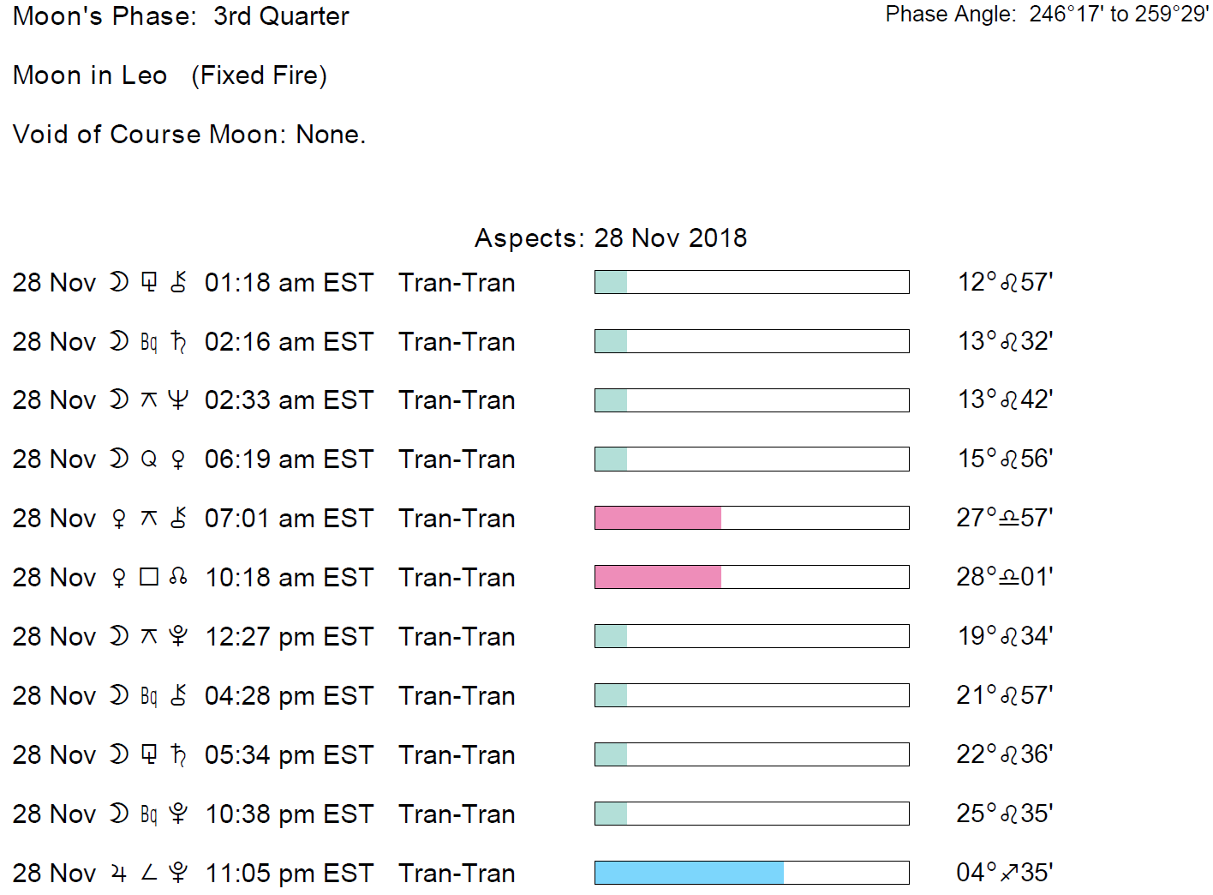Image resolution: width=1213 pixels, height=895 pixels.
Task: Click the 10:38 pm EST time entry
Action: coord(289,814)
